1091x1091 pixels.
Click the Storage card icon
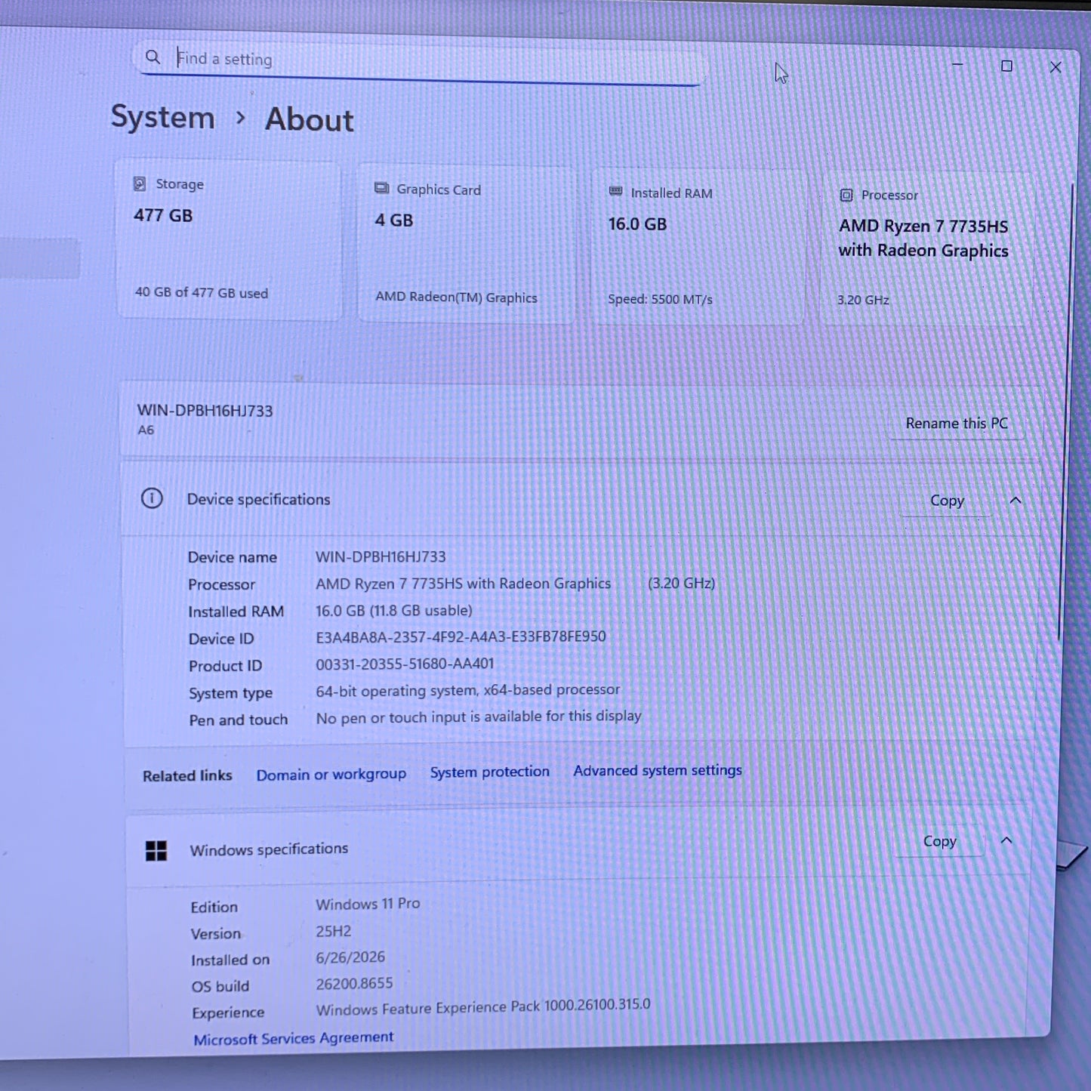tap(140, 183)
